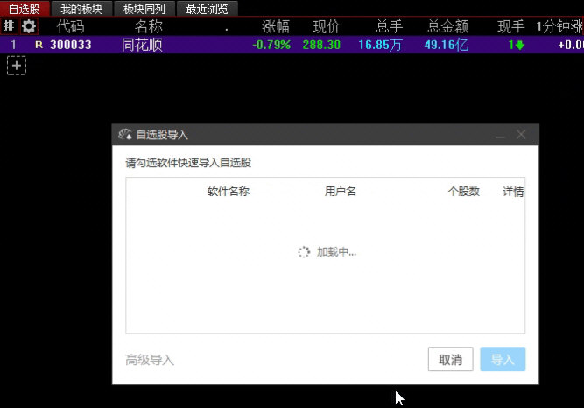
Task: Click the sort icon in header row
Action: pos(10,26)
